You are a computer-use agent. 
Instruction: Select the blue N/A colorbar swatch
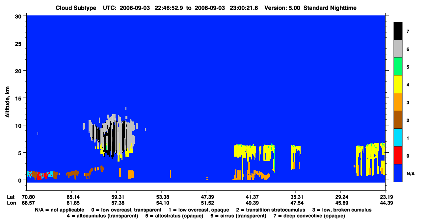coord(398,173)
